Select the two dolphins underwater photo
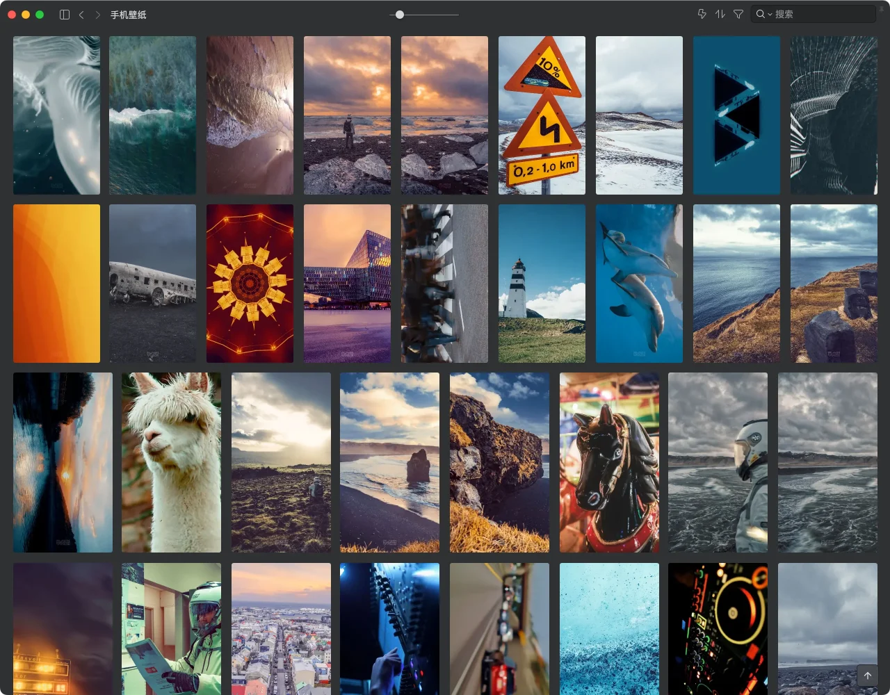Image resolution: width=890 pixels, height=695 pixels. pyautogui.click(x=639, y=284)
